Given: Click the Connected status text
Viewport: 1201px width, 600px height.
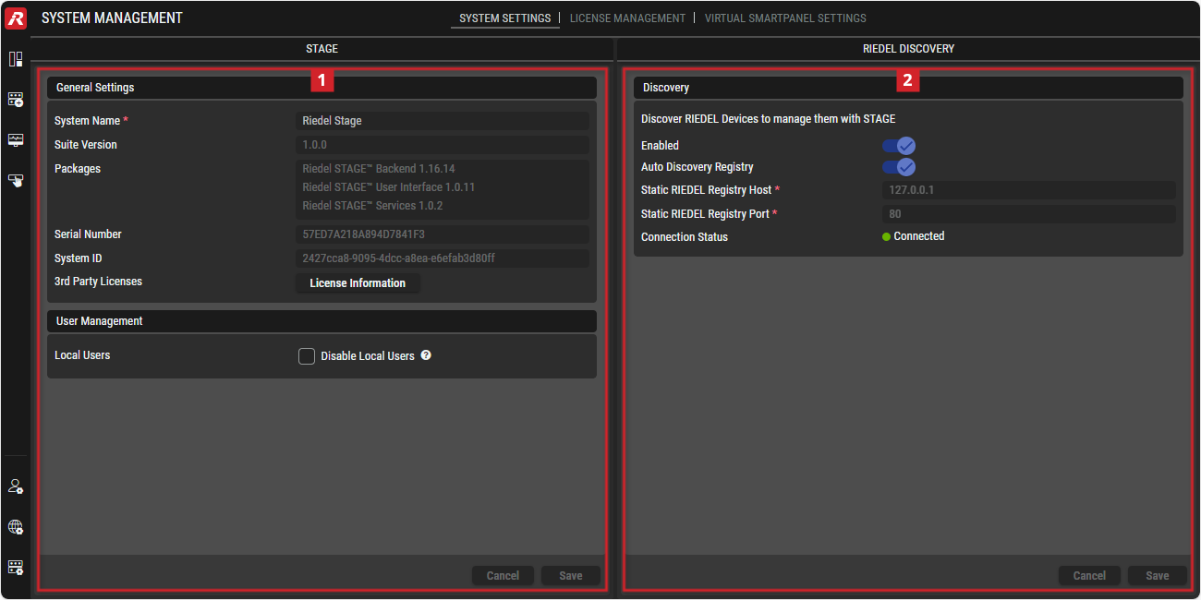Looking at the screenshot, I should 918,236.
